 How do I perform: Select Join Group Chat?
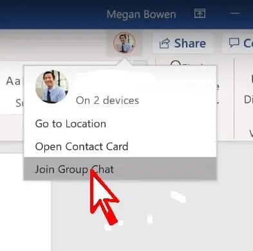pos(120,169)
